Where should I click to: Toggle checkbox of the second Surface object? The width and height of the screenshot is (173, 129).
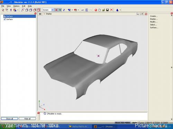click(x=5, y=19)
